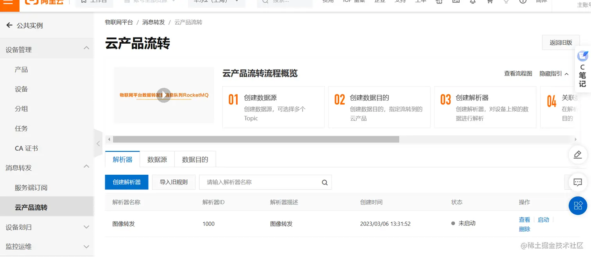The image size is (591, 257).
Task: Collapse the 消息转发 section
Action: click(86, 167)
